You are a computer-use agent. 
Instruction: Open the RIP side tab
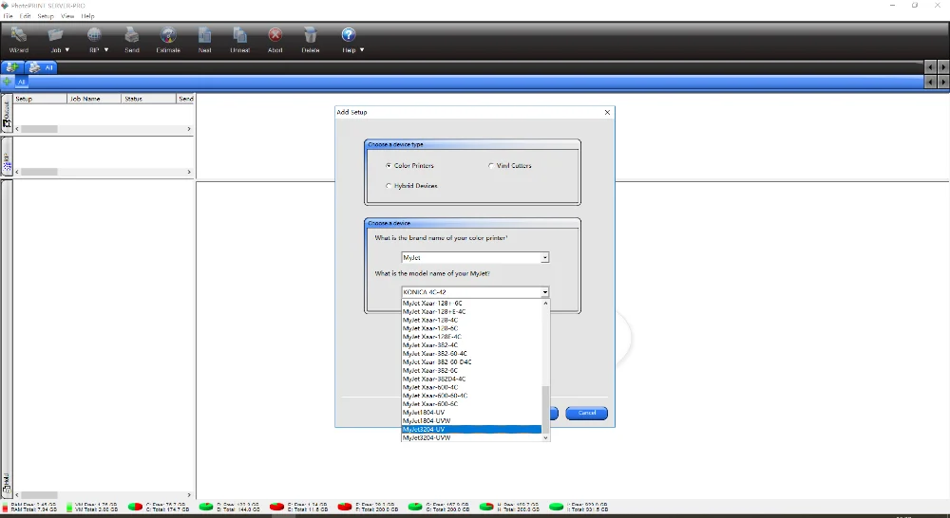point(7,157)
